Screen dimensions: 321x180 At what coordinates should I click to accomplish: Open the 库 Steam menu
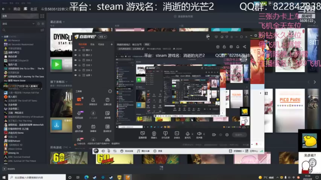coord(25,9)
